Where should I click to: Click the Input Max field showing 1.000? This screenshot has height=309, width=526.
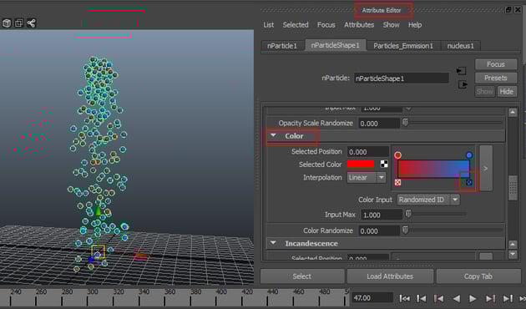(x=382, y=215)
